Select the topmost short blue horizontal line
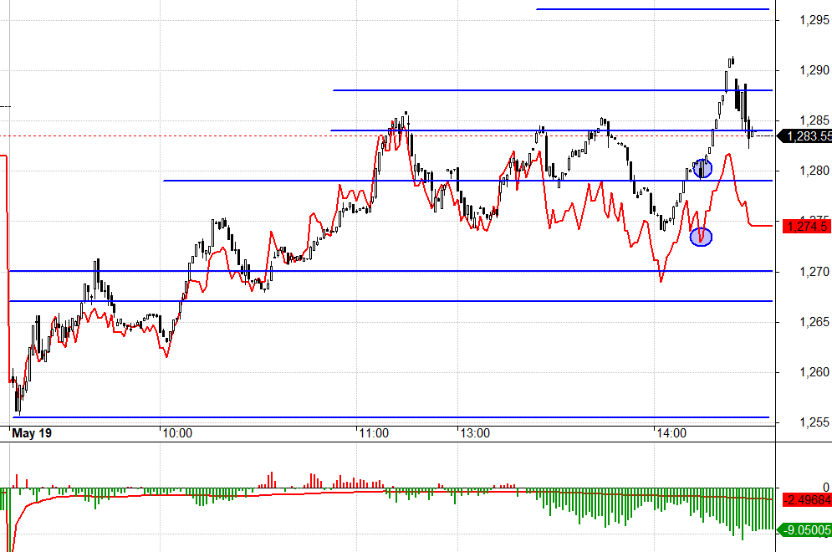The image size is (832, 552). (x=652, y=8)
